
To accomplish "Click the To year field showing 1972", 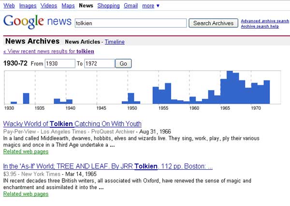I will pos(99,63).
